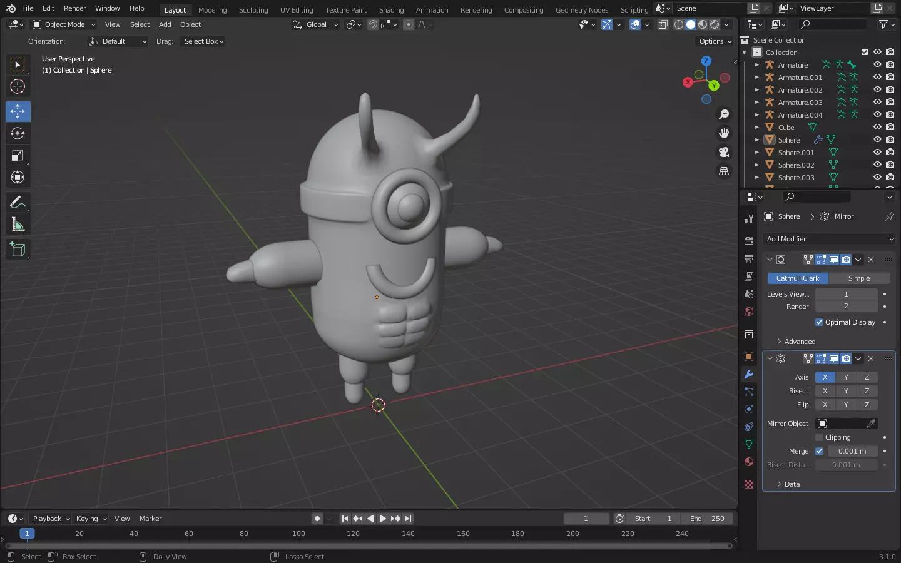The height and width of the screenshot is (563, 901).
Task: Play animation forward
Action: (383, 519)
